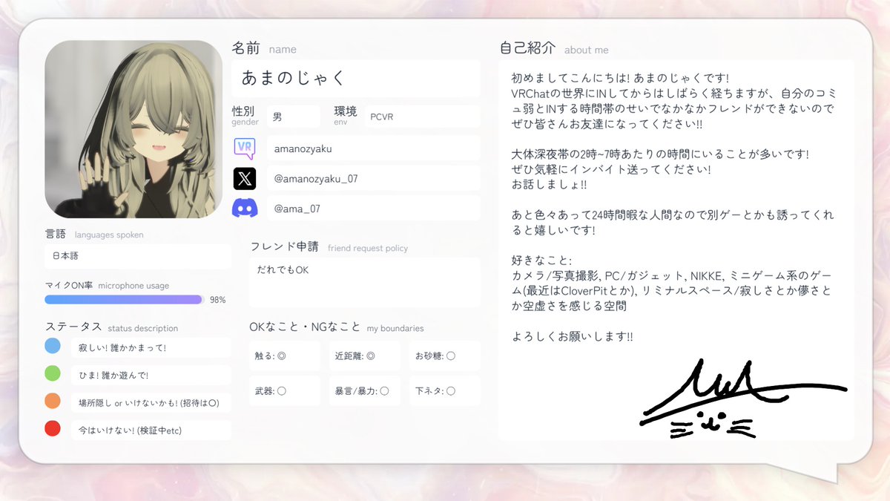Click the マイクON率 microphone usage label
This screenshot has width=890, height=501.
pyautogui.click(x=107, y=286)
